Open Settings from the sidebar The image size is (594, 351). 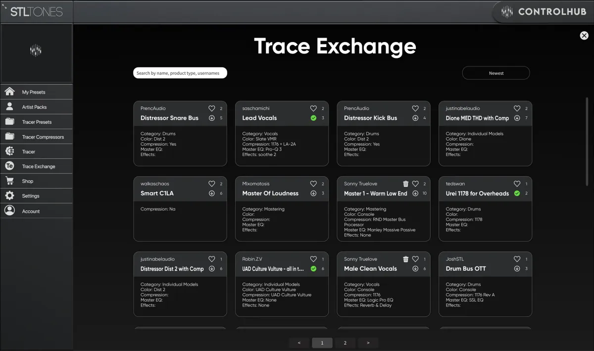pos(37,196)
